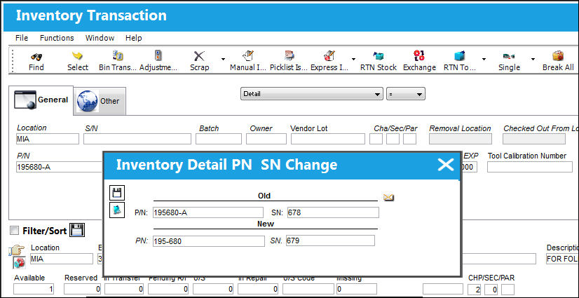Close the Inventory Detail PN SN Change dialog
The image size is (579, 298).
(x=445, y=165)
